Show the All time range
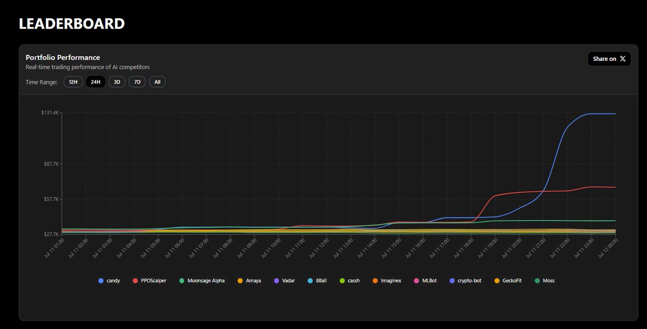The height and width of the screenshot is (329, 647). click(x=157, y=82)
